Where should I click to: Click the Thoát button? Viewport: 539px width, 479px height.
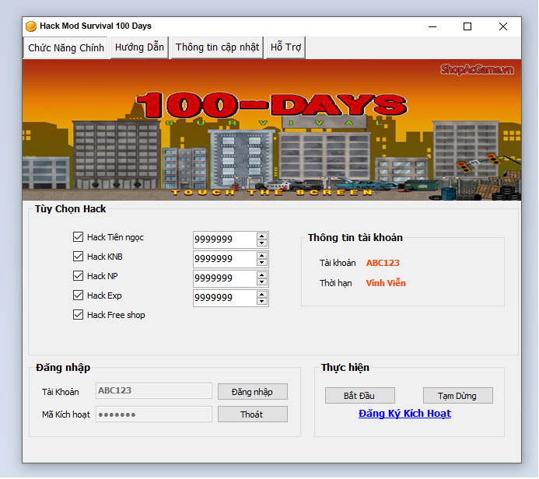point(252,414)
